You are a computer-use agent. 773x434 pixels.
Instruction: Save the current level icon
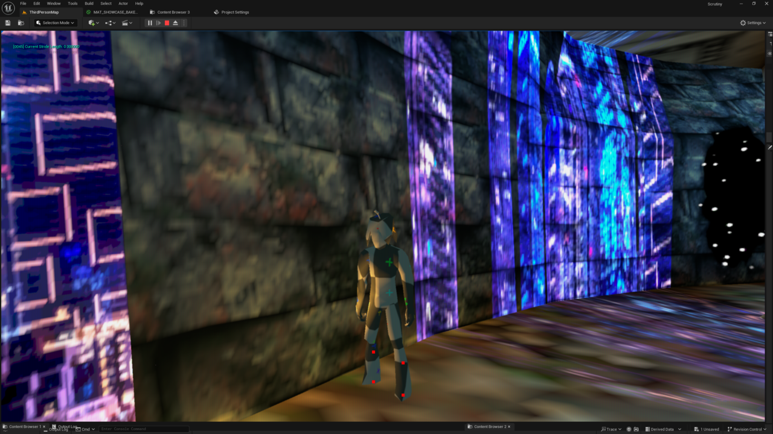[8, 23]
